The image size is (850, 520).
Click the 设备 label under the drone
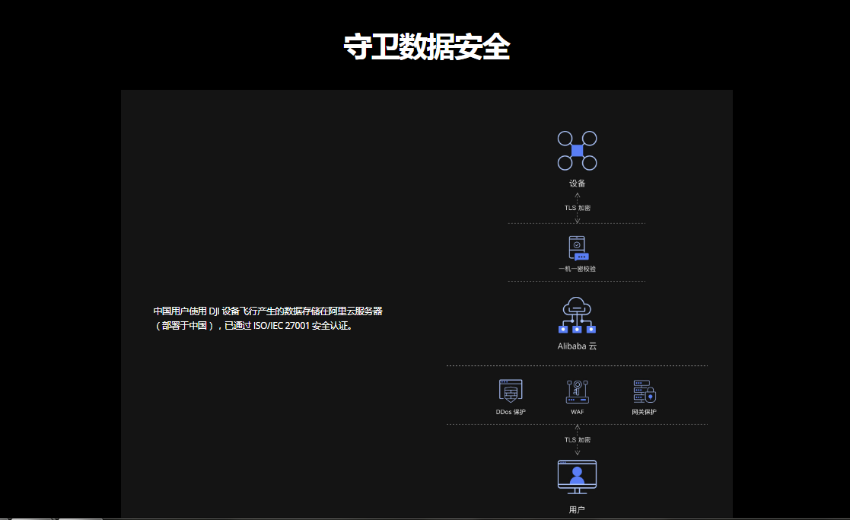[x=577, y=183]
